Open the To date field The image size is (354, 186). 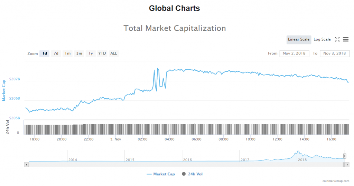pos(335,53)
